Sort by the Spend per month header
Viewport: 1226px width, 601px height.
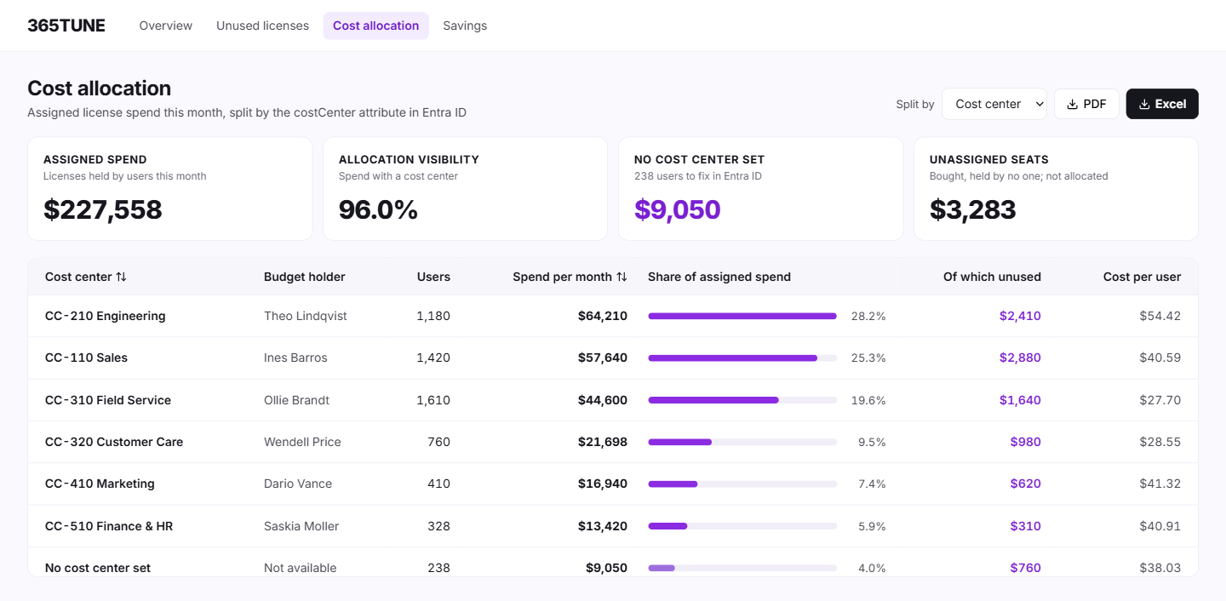point(570,277)
